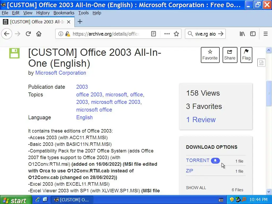The height and width of the screenshot is (204, 272).
Task: Click the magnifier tray icon
Action: 244,200
